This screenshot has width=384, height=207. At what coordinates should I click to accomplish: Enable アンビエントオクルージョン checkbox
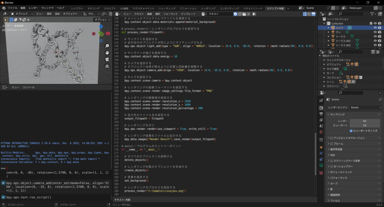pyautogui.click(x=331, y=138)
